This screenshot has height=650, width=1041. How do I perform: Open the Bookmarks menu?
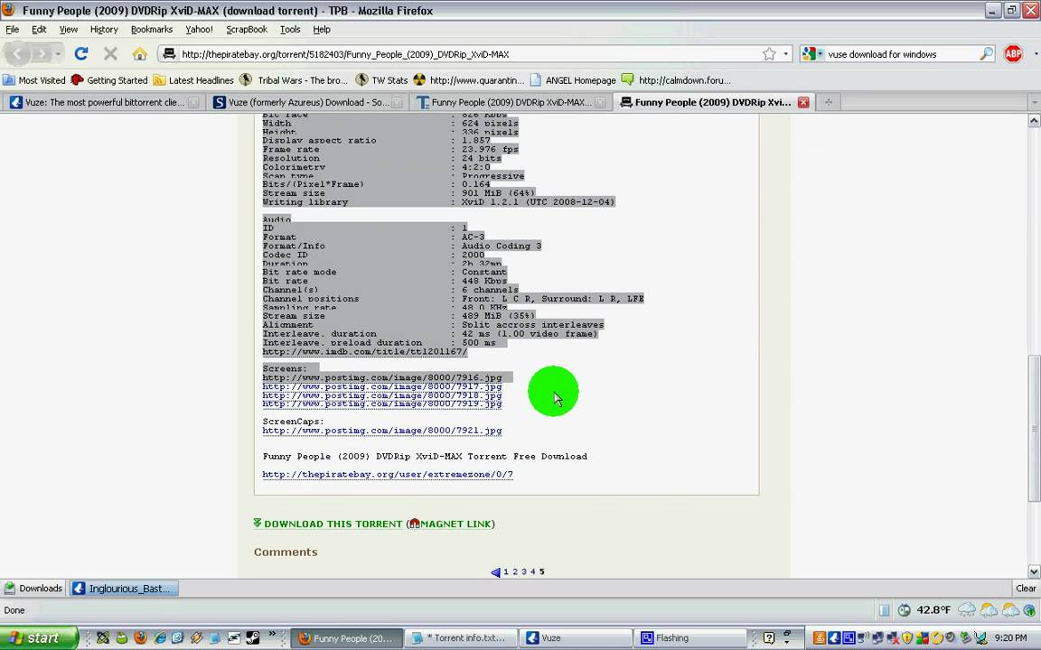152,29
